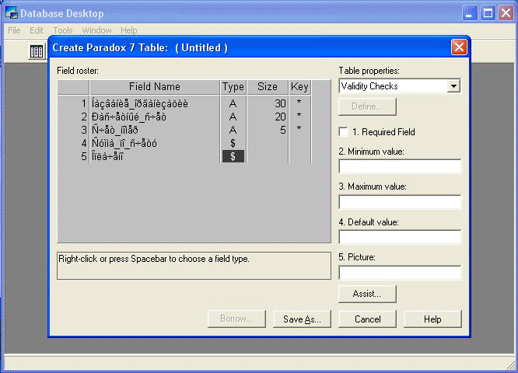The height and width of the screenshot is (373, 518).
Task: Select the Type cell of row 5
Action: (x=233, y=156)
